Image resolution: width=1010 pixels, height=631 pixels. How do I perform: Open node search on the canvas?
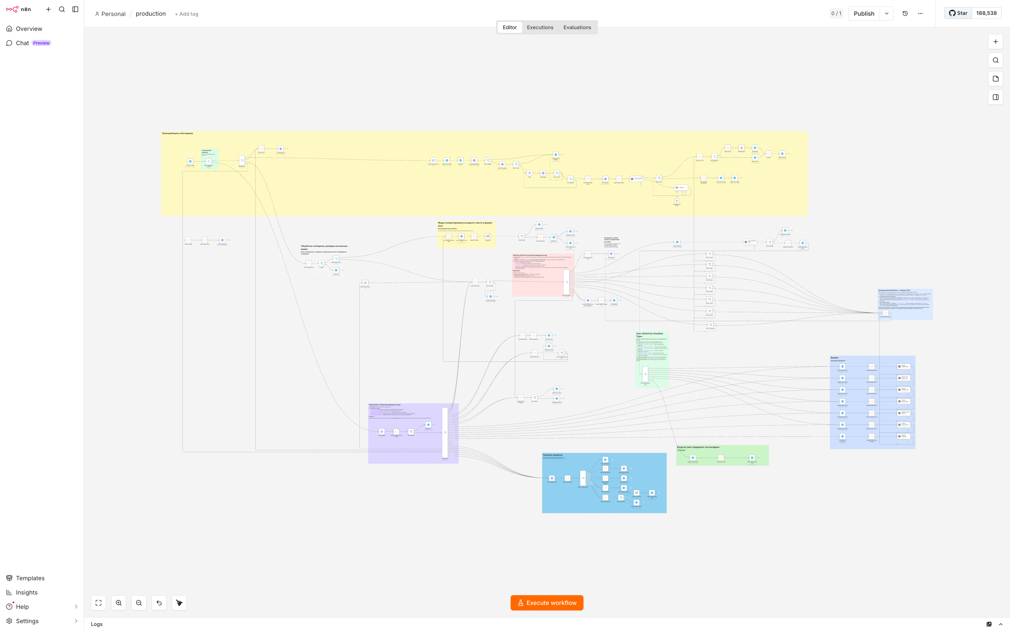tap(996, 60)
